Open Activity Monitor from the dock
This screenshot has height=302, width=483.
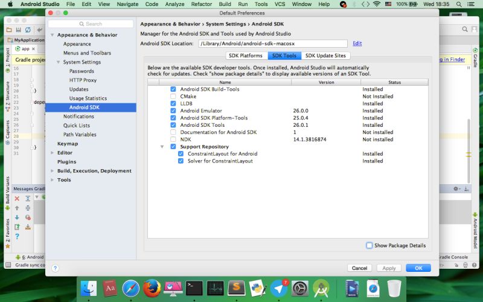point(216,289)
